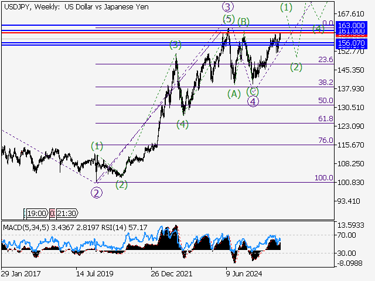Click the 38.2 Fibonacci level label
The image size is (375, 281).
click(325, 83)
